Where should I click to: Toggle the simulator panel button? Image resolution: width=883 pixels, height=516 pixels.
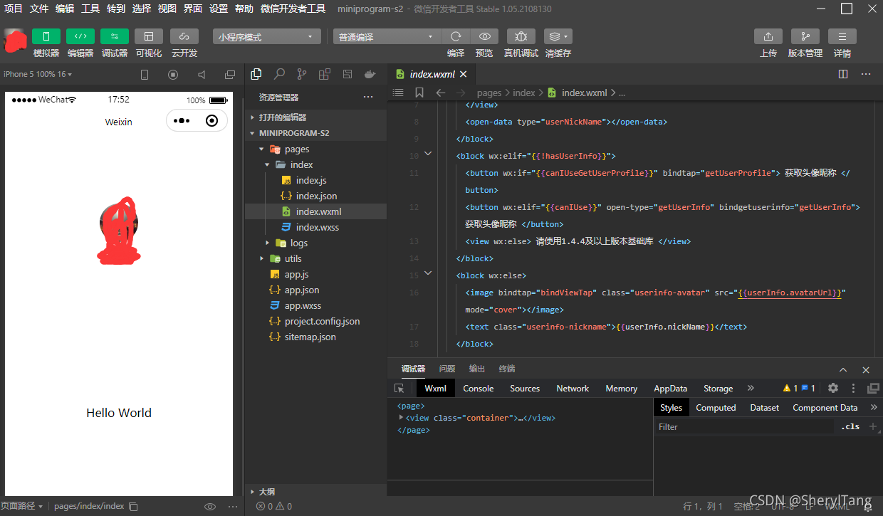[x=46, y=36]
